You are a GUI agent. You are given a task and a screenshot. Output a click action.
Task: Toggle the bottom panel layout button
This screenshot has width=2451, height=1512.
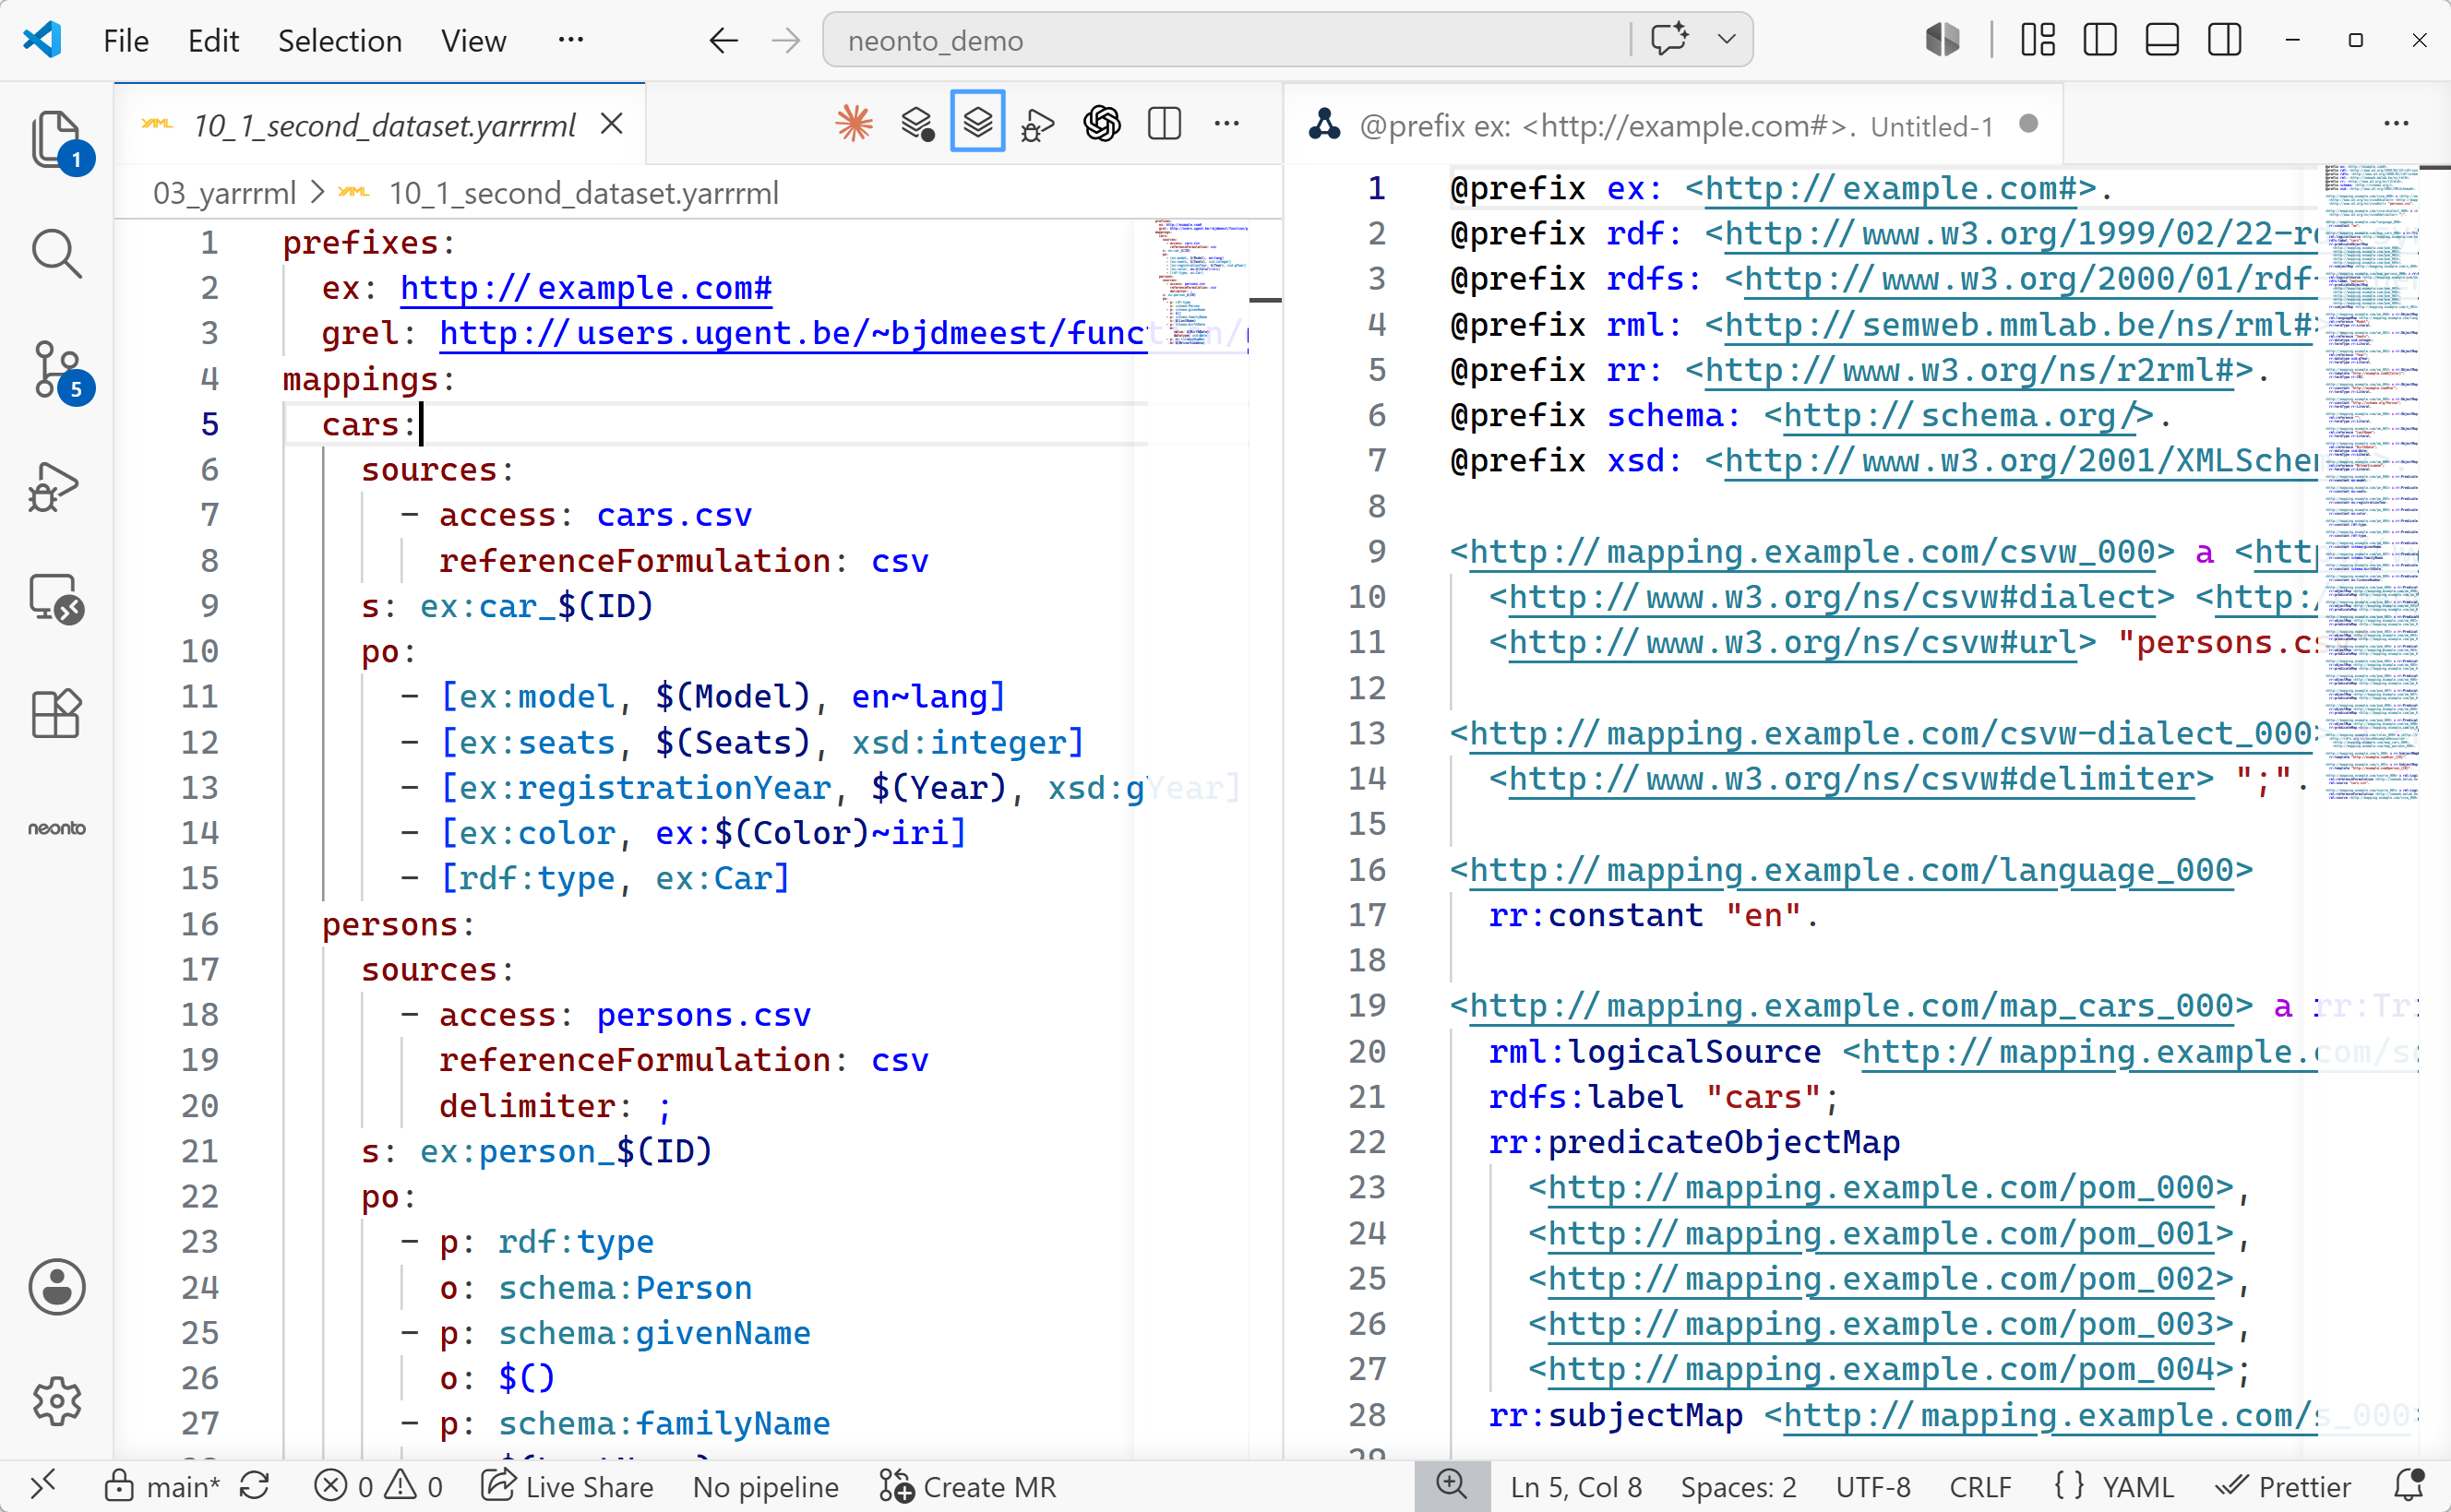click(2162, 40)
